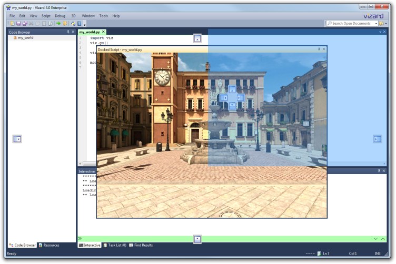Toggle auto-hide pin on Interactive panel
Image resolution: width=396 pixels, height=264 pixels.
[378, 171]
